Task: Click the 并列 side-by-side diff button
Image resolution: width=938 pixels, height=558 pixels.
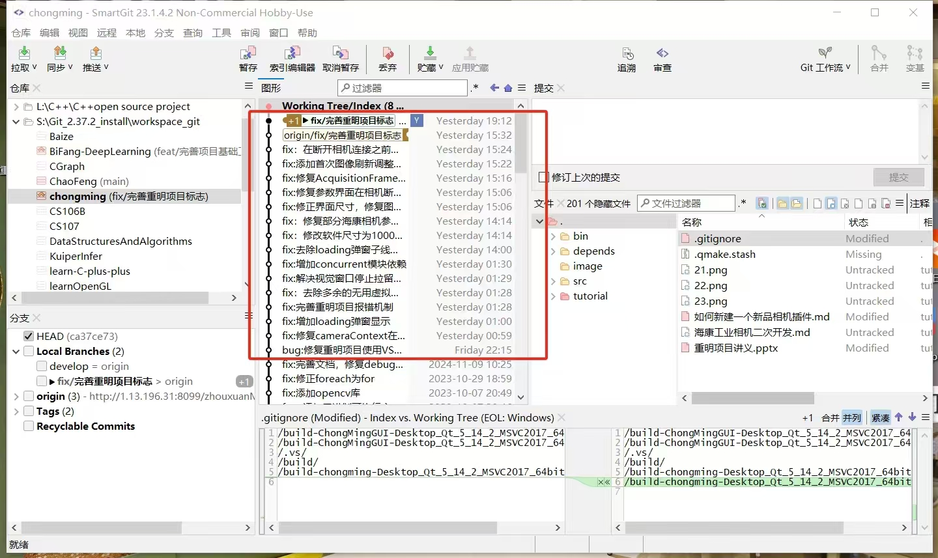Action: tap(851, 418)
